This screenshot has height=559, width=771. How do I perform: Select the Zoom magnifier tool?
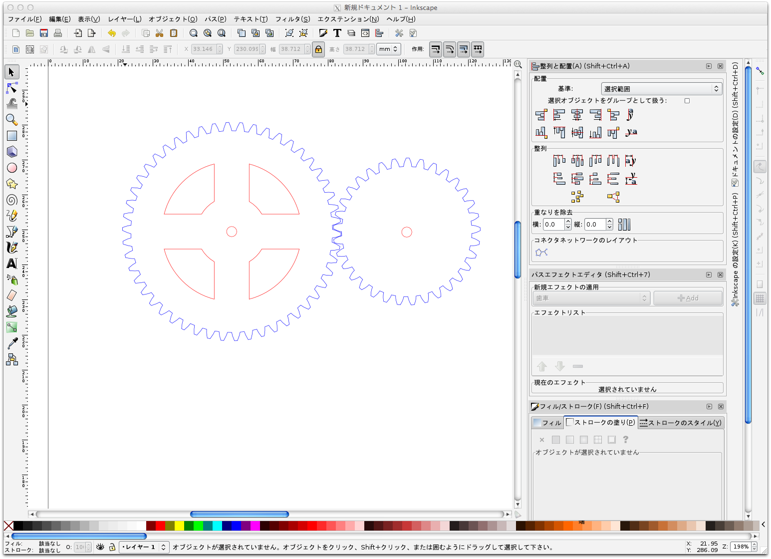click(12, 120)
